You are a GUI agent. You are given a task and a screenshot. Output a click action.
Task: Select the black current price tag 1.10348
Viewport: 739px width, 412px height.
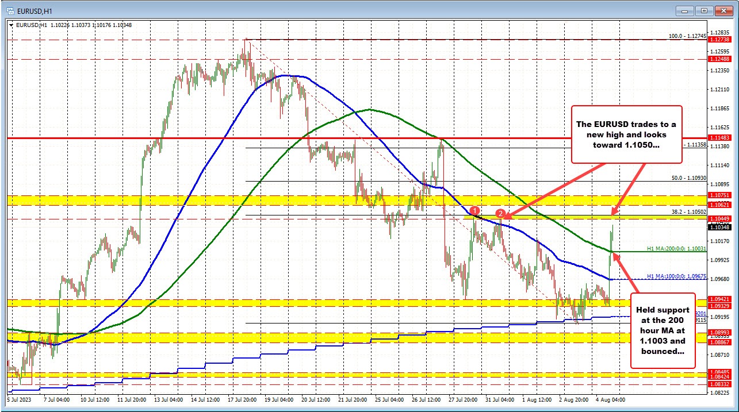pyautogui.click(x=718, y=228)
